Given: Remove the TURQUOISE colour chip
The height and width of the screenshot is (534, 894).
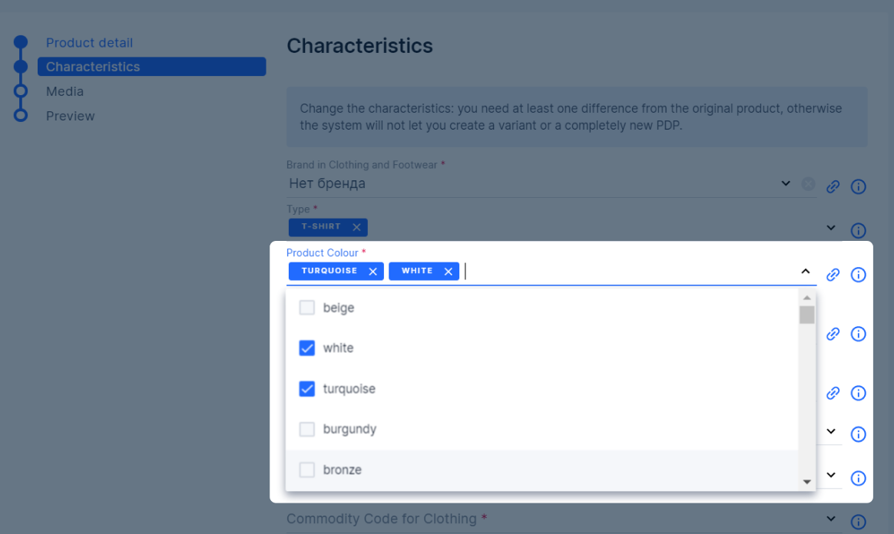Looking at the screenshot, I should [372, 272].
